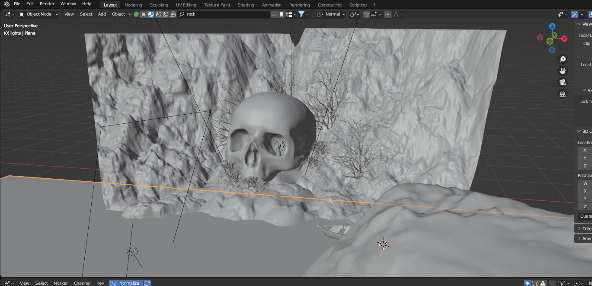Open the Object Mode dropdown
Viewport: 592px width, 286px height.
tap(38, 14)
